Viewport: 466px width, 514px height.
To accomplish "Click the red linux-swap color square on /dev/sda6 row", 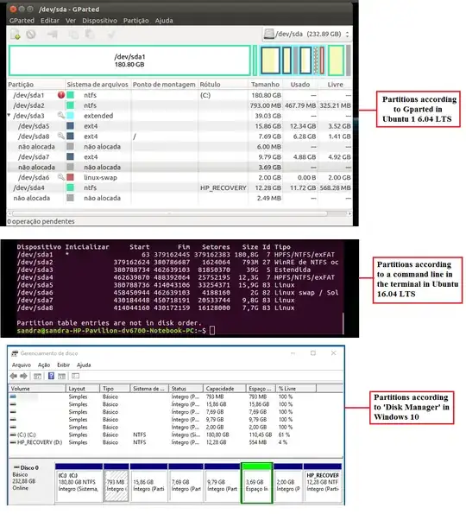I will coord(70,177).
